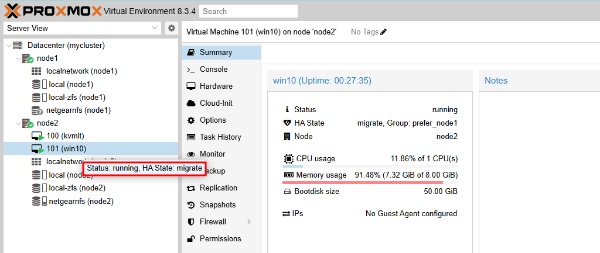Click the Snapshots history icon
600x253 pixels.
tap(191, 205)
